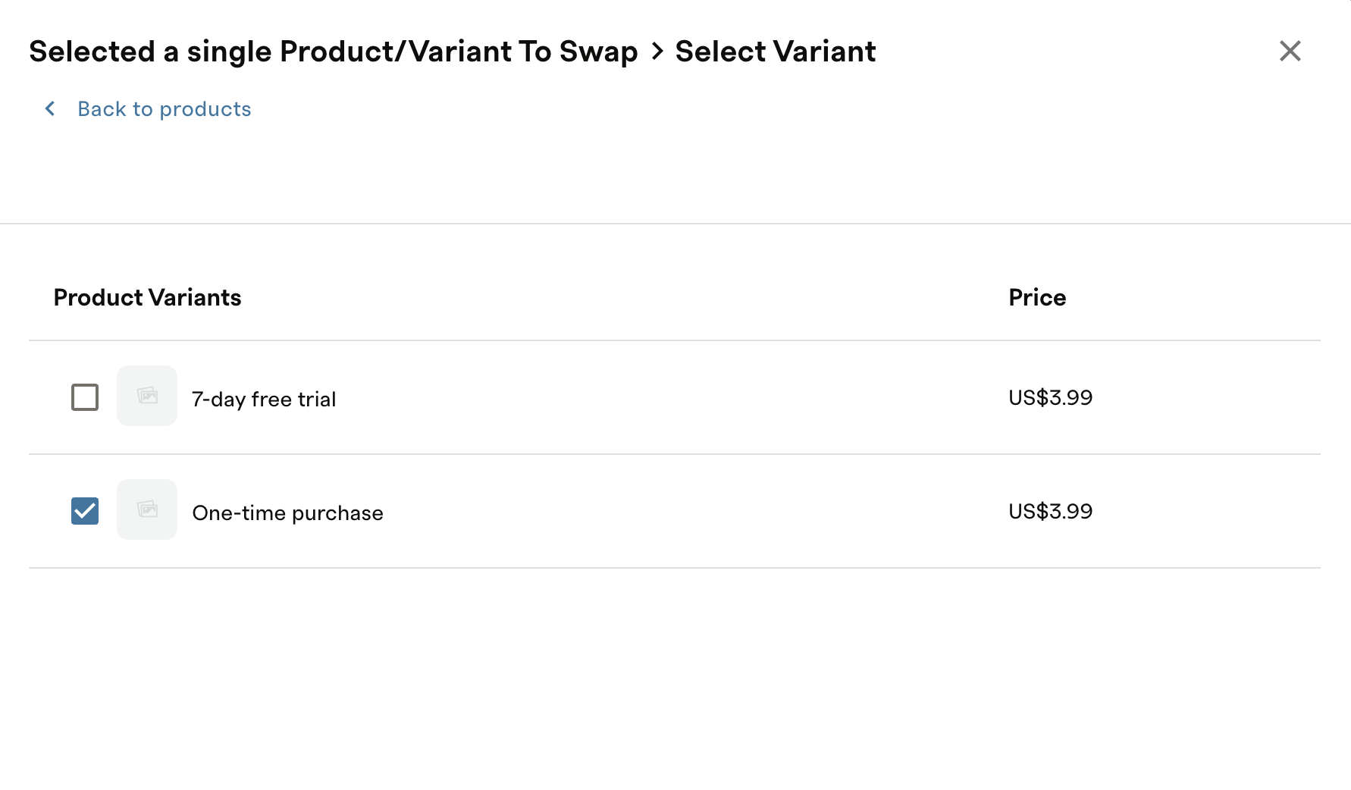Open Selected a single Product/Variant To Swap breadcrumb

click(334, 52)
